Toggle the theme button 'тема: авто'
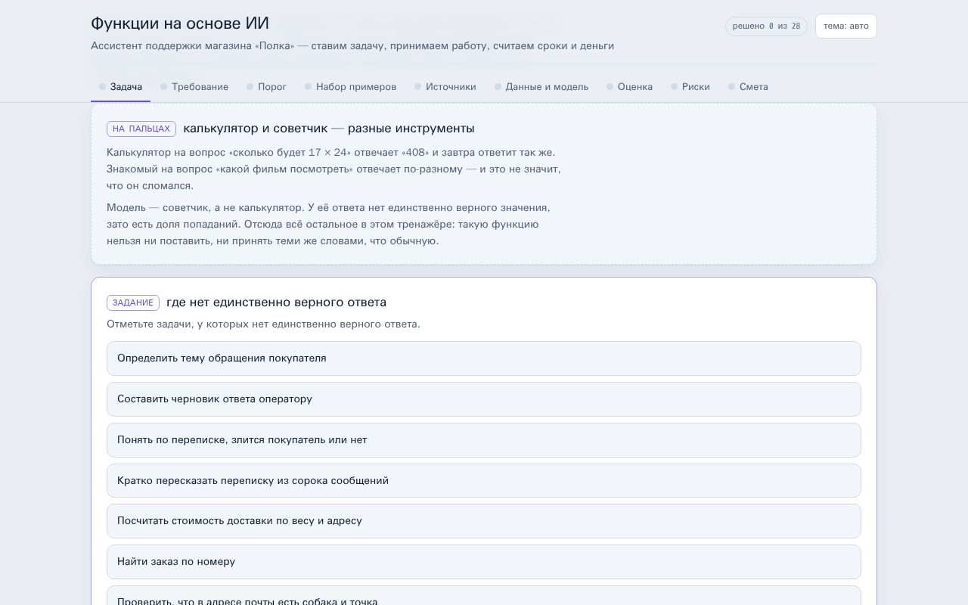 pos(845,26)
